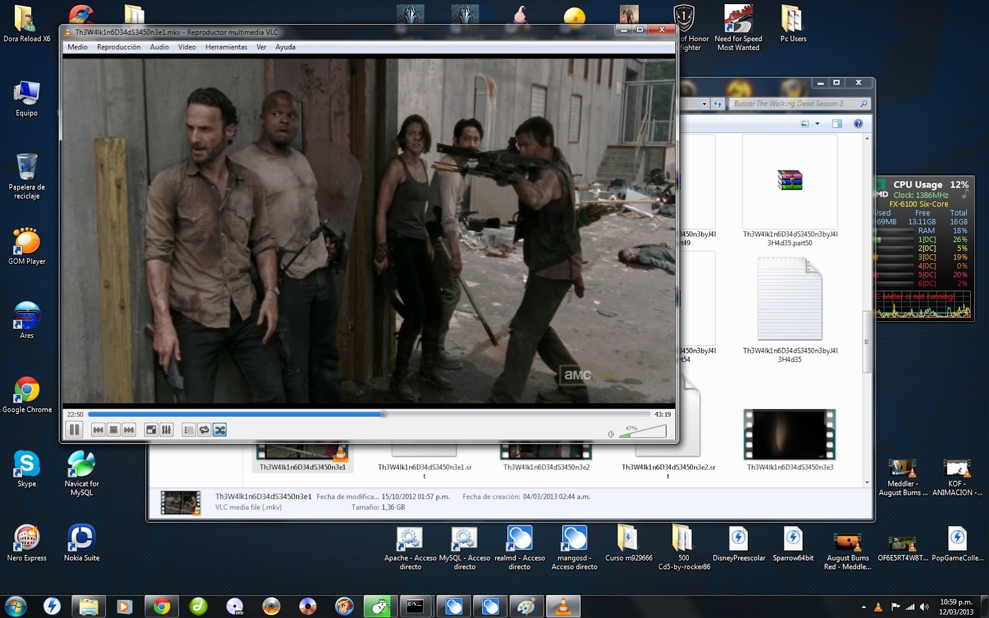Select the Papelera de reciclaje icon
The height and width of the screenshot is (618, 989).
click(x=27, y=176)
